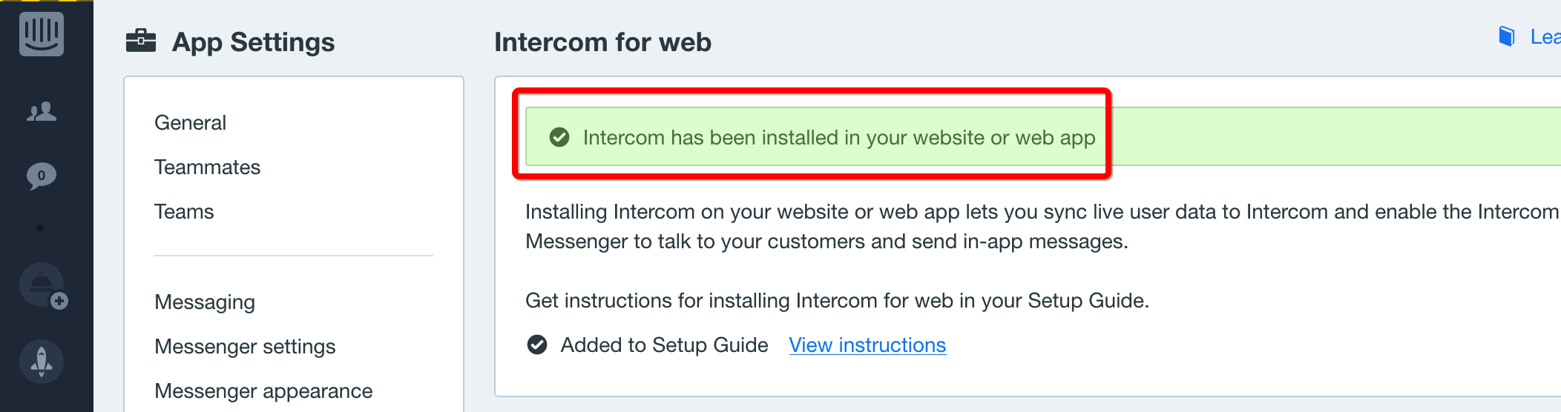Open the conversations chat bubble icon
Screen dimensions: 1561x412
pos(42,176)
